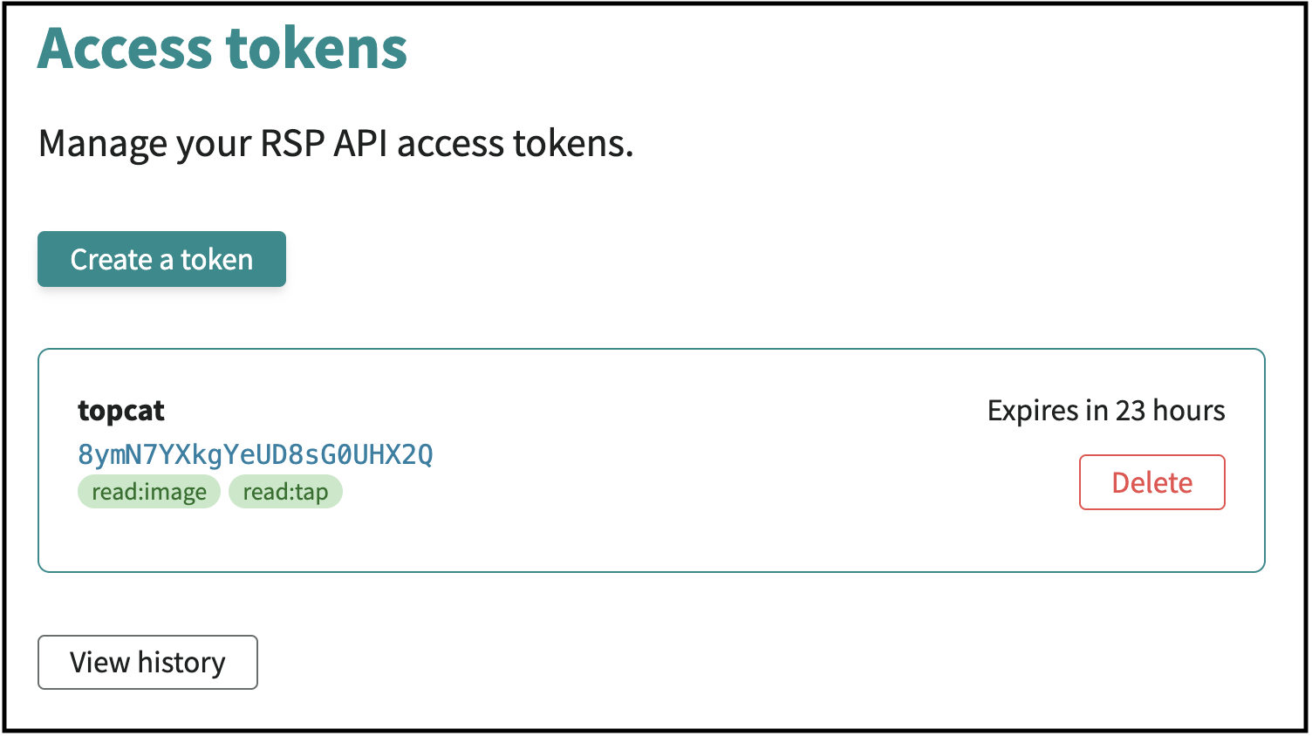
Task: Open the 8ymN7YXkgYeUD8sG0UHX2Q token link
Action: [x=255, y=454]
